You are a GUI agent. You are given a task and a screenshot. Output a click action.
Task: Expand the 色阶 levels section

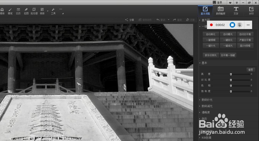203,118
